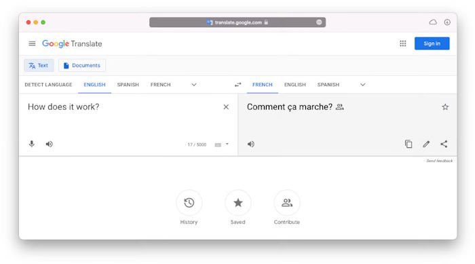This screenshot has width=475, height=264.
Task: Open the hamburger main menu
Action: click(x=32, y=43)
